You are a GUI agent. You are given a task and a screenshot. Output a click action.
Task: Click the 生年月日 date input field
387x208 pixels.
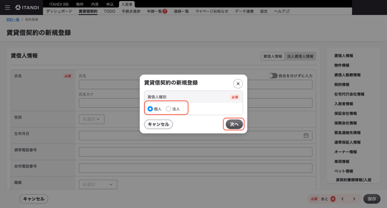pos(195,135)
